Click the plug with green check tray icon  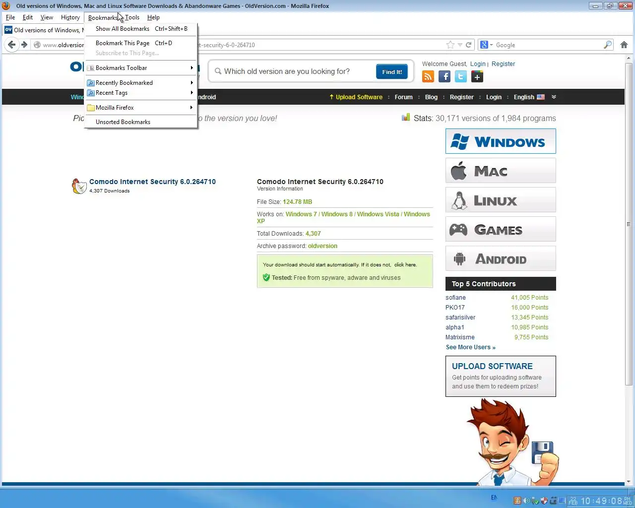[x=535, y=501]
